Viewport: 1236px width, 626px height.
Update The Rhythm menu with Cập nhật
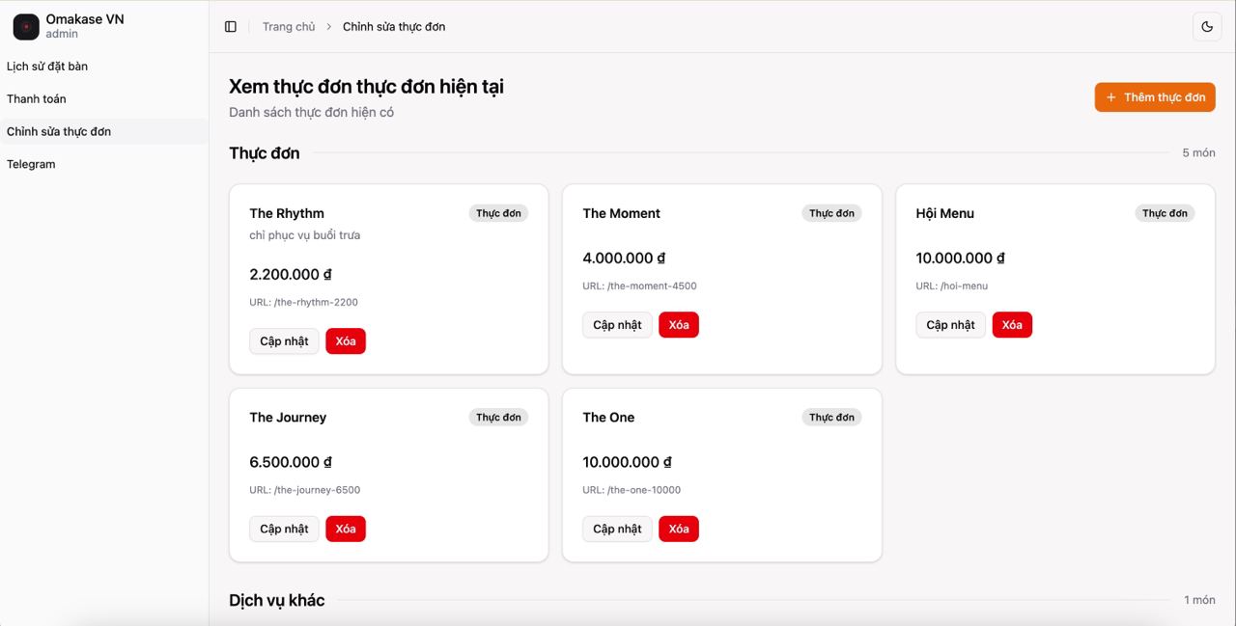[284, 341]
